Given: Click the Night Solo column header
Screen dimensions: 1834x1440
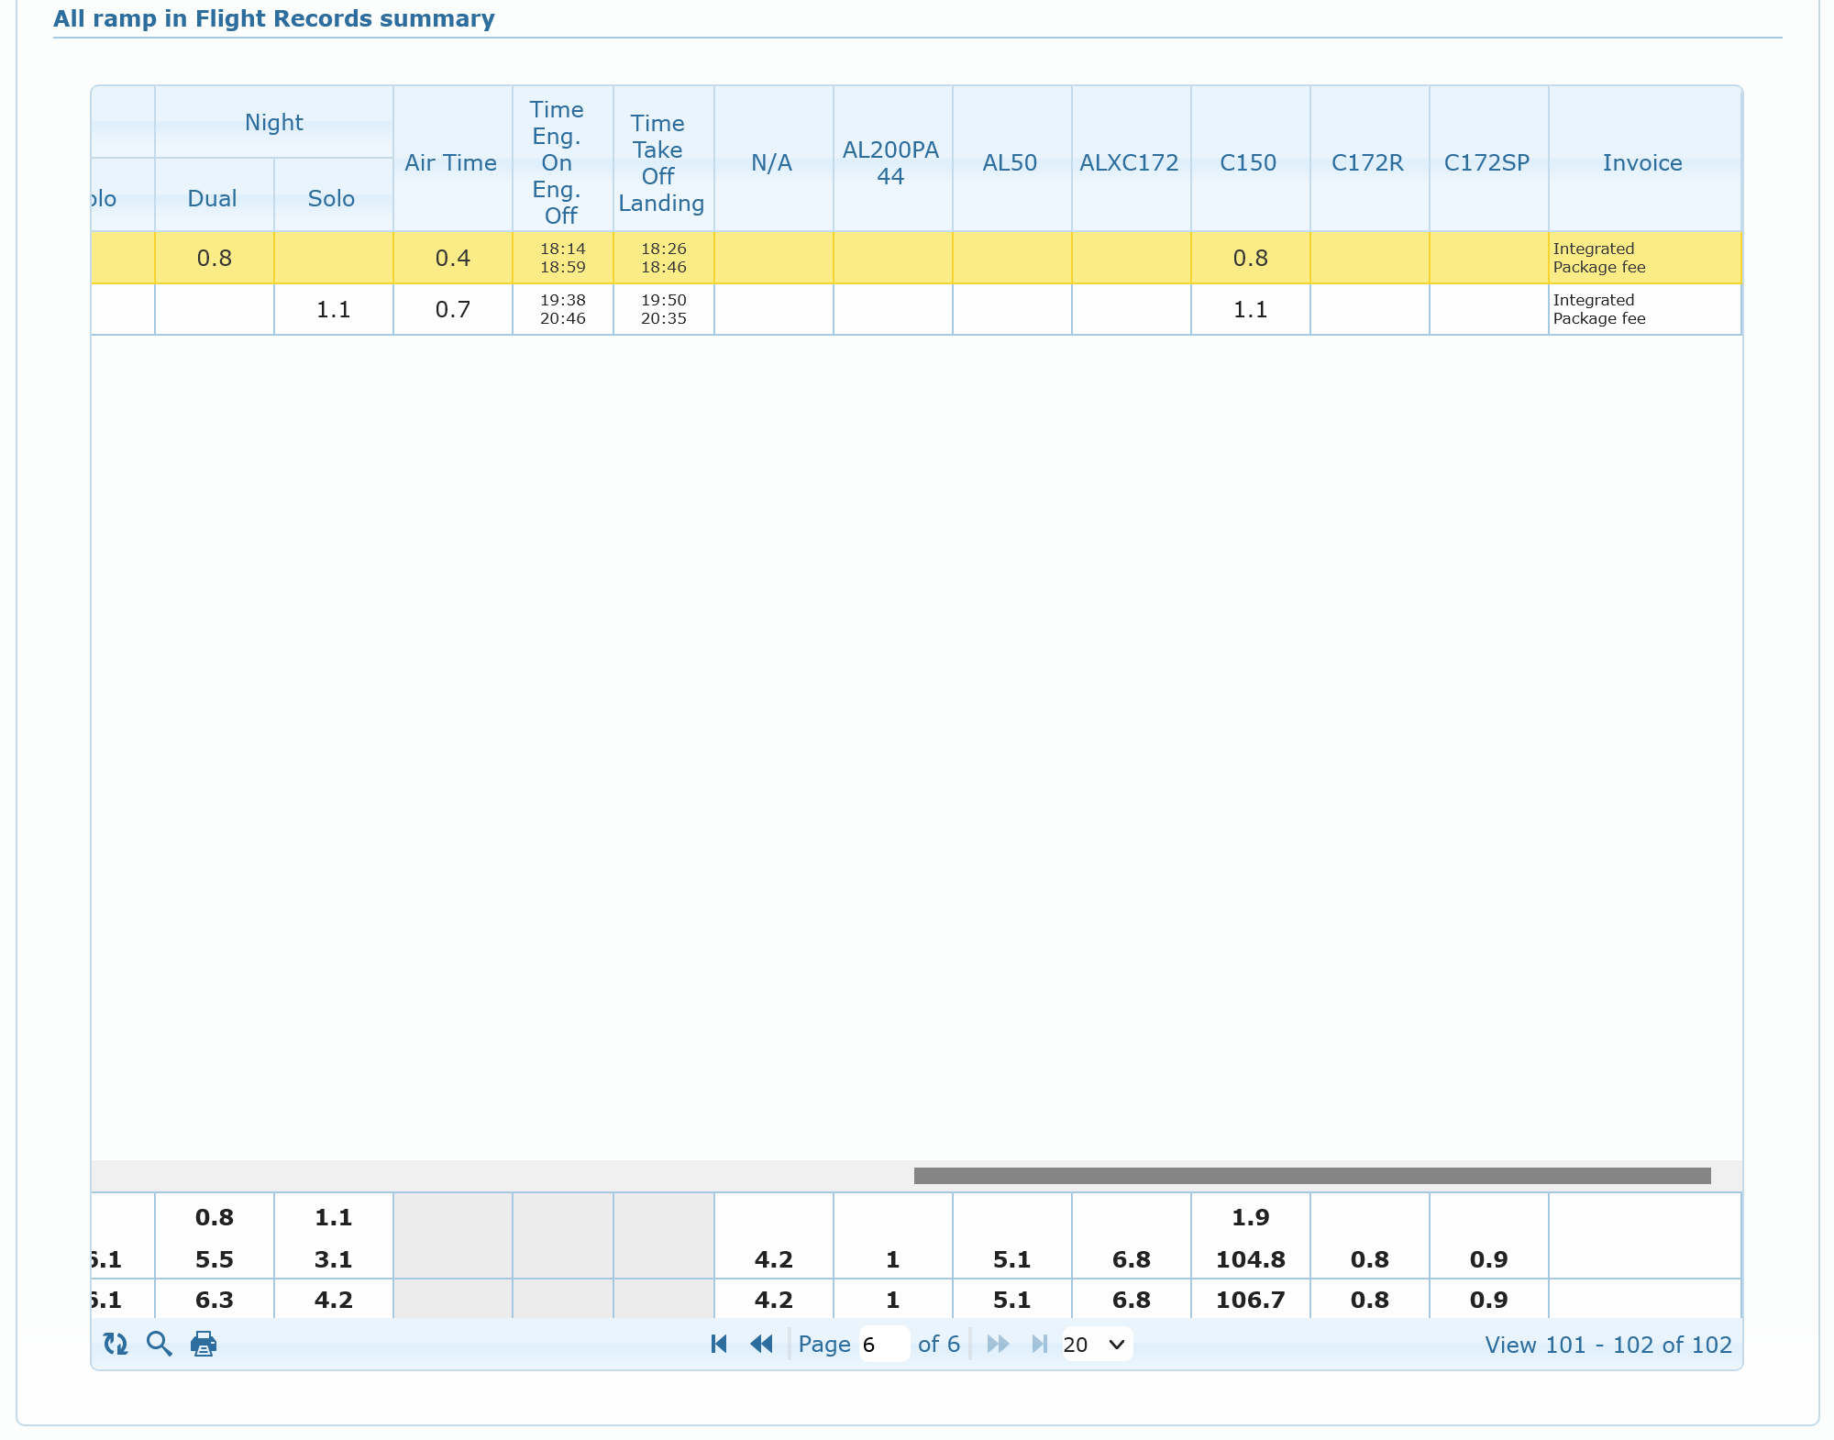Looking at the screenshot, I should tap(332, 198).
